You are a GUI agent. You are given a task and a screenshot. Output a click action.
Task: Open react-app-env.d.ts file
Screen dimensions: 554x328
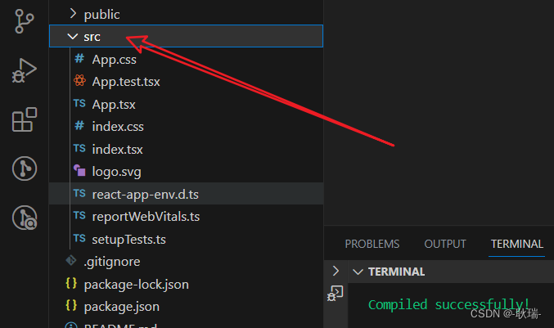[x=145, y=195]
